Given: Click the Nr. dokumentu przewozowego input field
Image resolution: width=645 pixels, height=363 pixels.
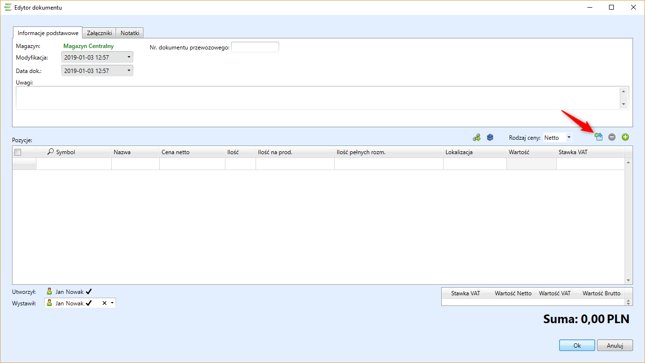Looking at the screenshot, I should point(255,47).
